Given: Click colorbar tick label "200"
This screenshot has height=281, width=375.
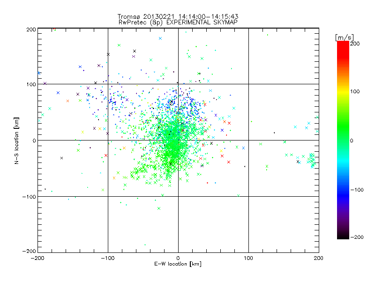Looking at the screenshot, I should [355, 44].
